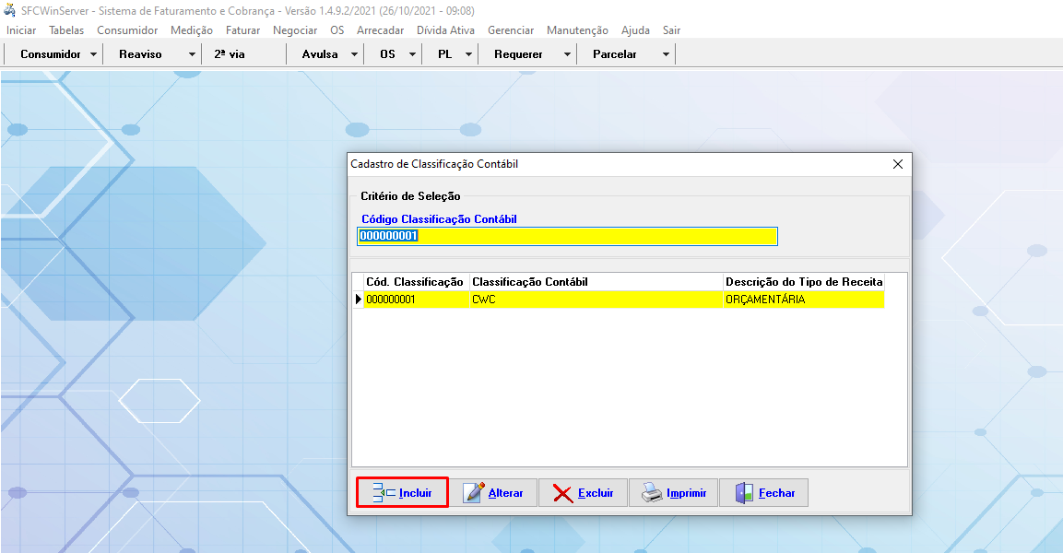
Task: Click the Fechar door icon
Action: (x=744, y=493)
